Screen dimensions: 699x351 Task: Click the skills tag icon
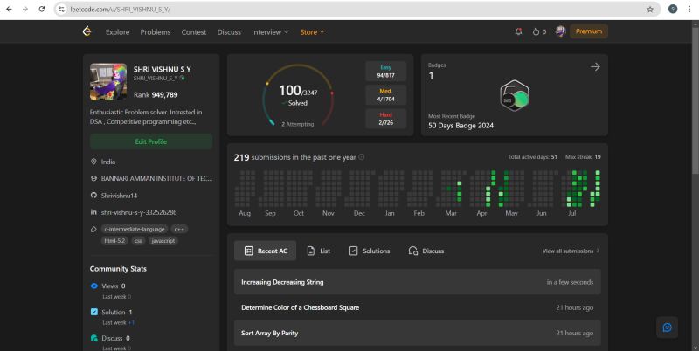coord(93,229)
